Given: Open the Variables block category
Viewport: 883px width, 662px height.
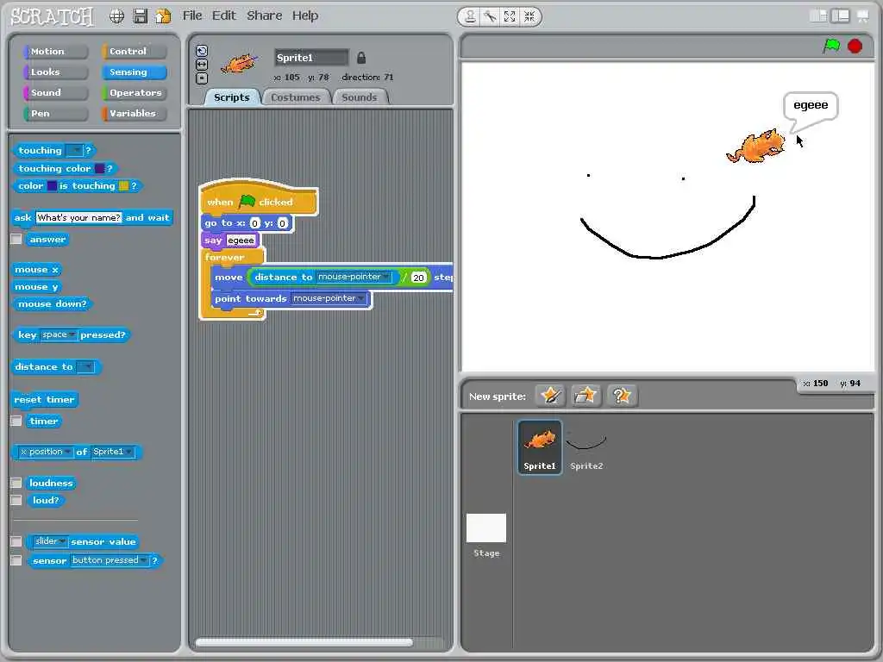Looking at the screenshot, I should pyautogui.click(x=134, y=114).
